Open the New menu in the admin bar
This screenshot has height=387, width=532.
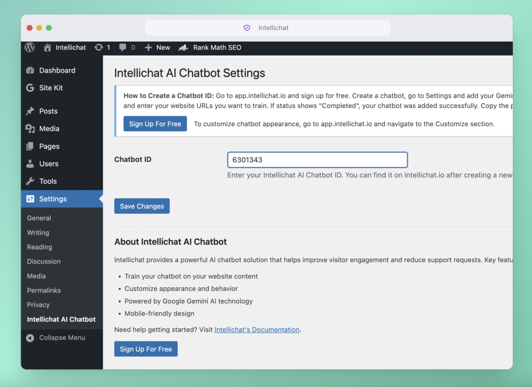[157, 47]
